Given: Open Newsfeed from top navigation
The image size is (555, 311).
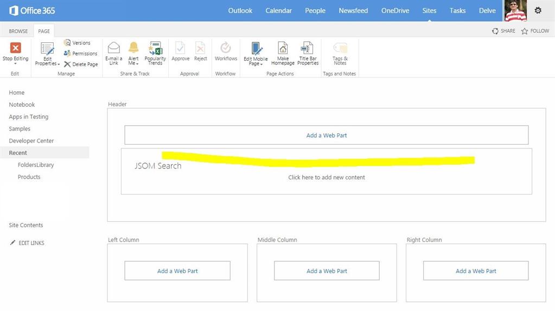Looking at the screenshot, I should [353, 11].
